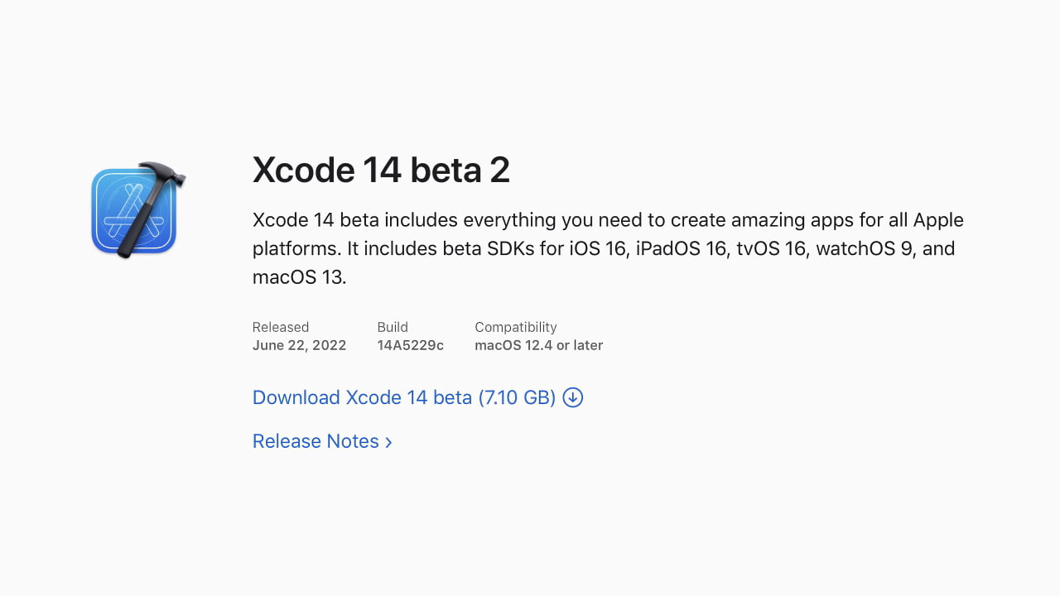Select the Xcode 14 beta description paragraph
This screenshot has width=1060, height=596.
pyautogui.click(x=580, y=248)
